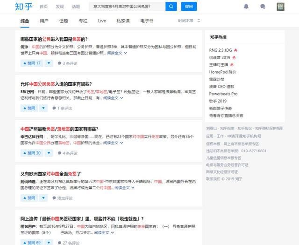
Task: Click the '提问' ask button
Action: tap(188, 7)
